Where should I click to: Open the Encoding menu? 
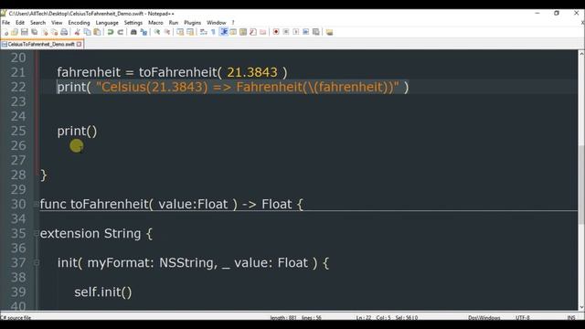(79, 23)
